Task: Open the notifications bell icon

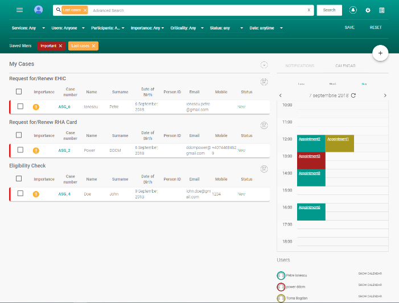Action: click(353, 10)
